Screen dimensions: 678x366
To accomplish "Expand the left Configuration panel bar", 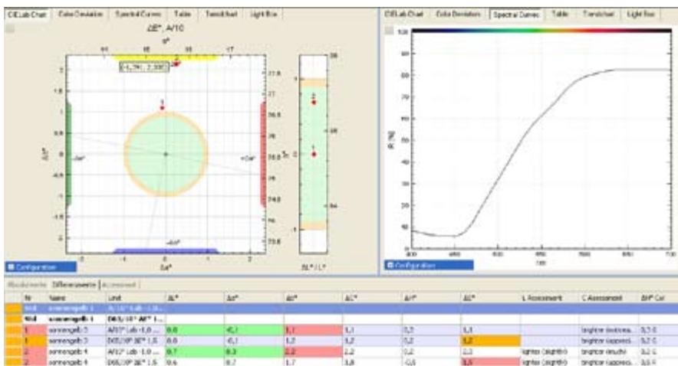I will pos(41,267).
